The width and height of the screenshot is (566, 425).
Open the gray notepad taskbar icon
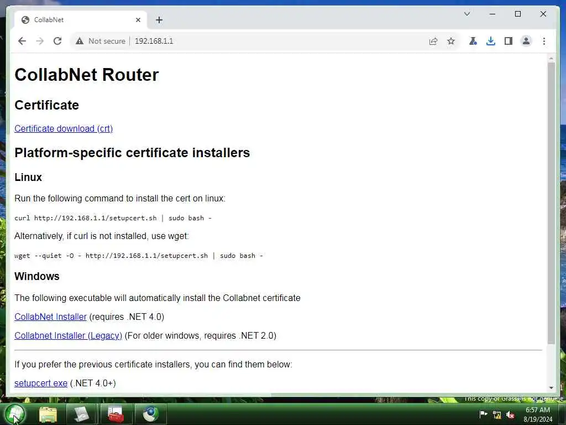[82, 414]
